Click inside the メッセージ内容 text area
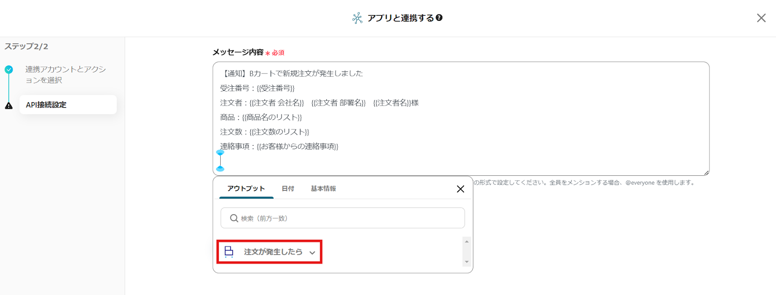The height and width of the screenshot is (295, 776). (x=461, y=119)
